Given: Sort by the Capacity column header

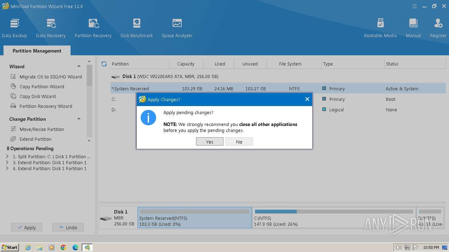Looking at the screenshot, I should tap(186, 64).
